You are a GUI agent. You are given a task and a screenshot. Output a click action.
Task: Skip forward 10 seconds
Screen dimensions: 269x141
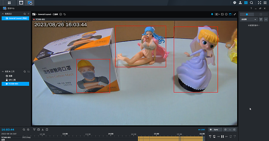231,137
